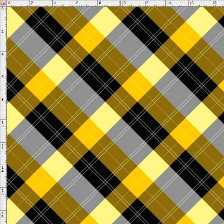Viewport: 224px width, 224px height.
Task: Click the 4 mark on horizontal ruler
Action: pos(55,3)
